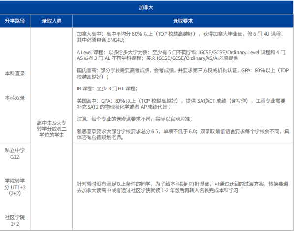
Task: Click the 私立中学 G12 pathway cell
Action: (x=15, y=153)
